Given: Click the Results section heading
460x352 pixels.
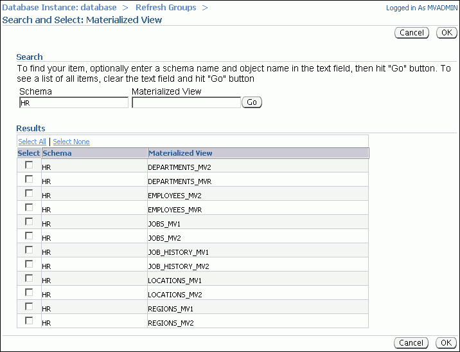Looking at the screenshot, I should click(x=30, y=128).
